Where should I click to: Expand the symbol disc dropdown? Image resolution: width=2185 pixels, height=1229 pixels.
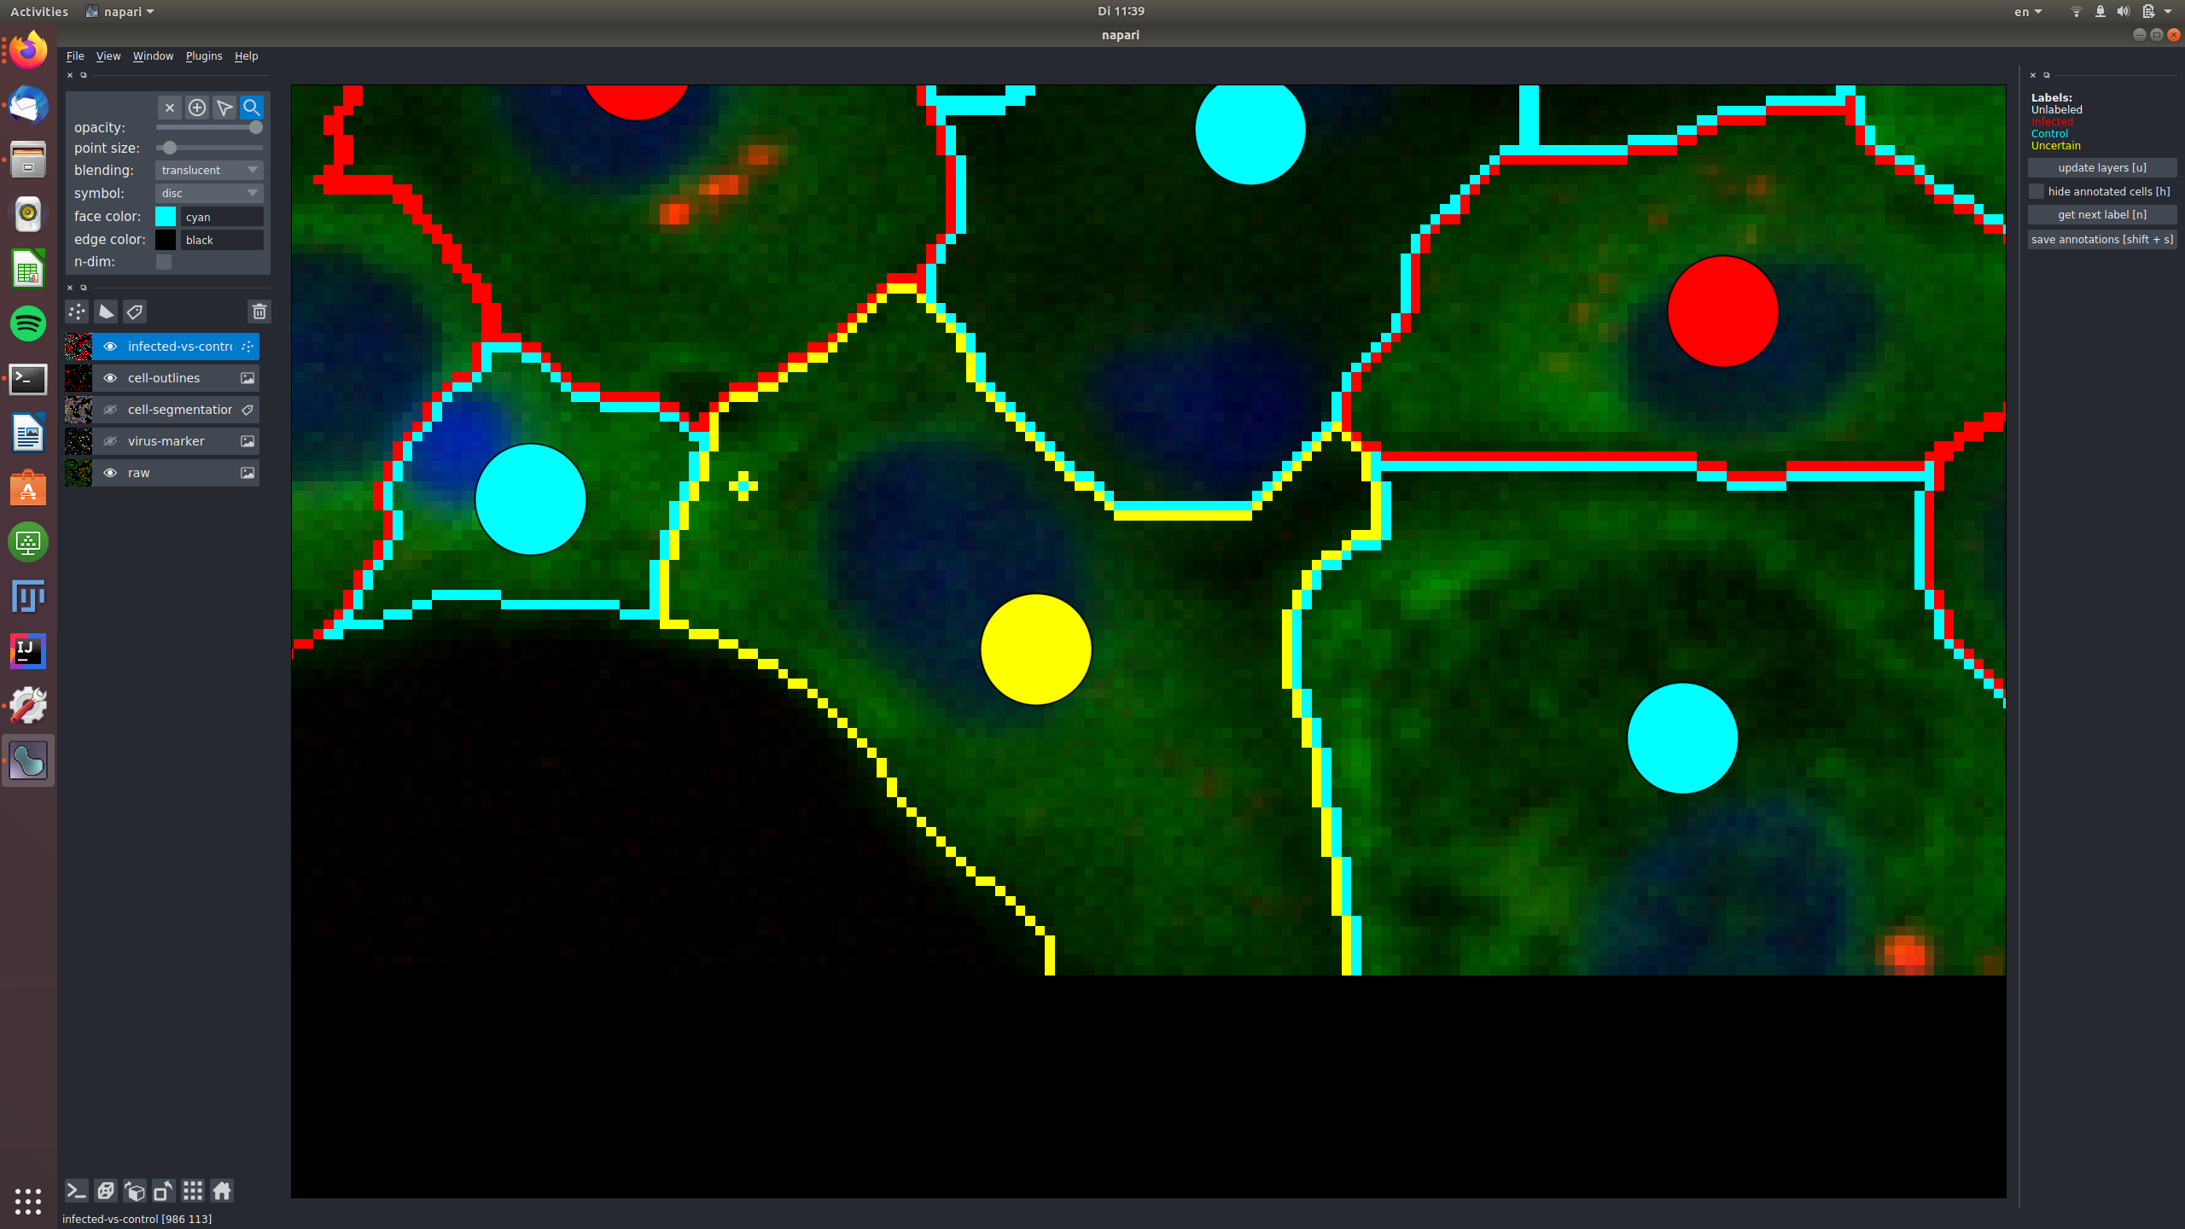pyautogui.click(x=209, y=193)
